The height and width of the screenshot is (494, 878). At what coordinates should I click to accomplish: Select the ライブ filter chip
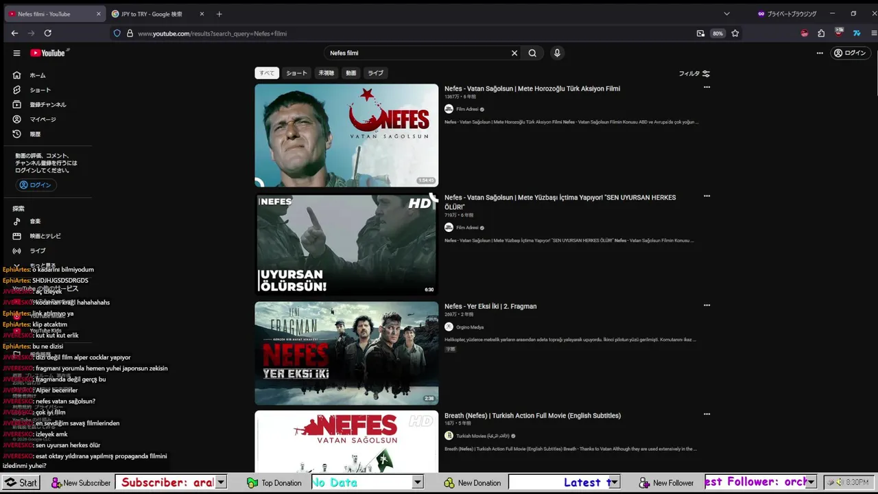point(375,73)
